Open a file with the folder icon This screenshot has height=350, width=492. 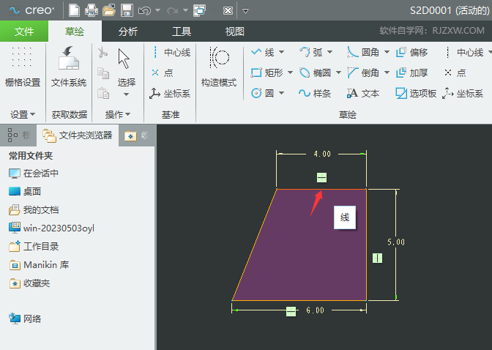(109, 10)
